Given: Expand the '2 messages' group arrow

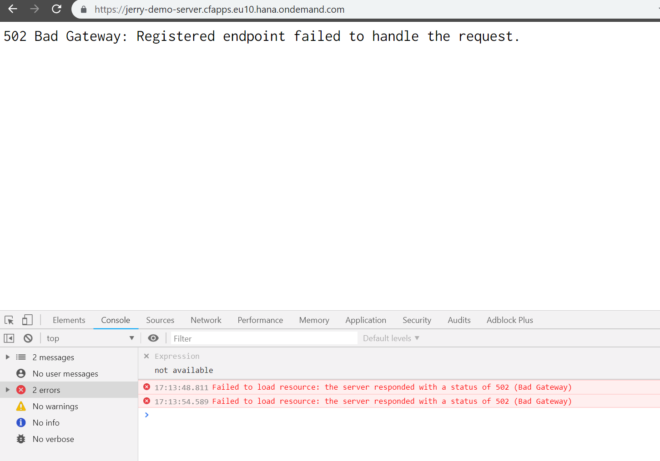Looking at the screenshot, I should 7,357.
